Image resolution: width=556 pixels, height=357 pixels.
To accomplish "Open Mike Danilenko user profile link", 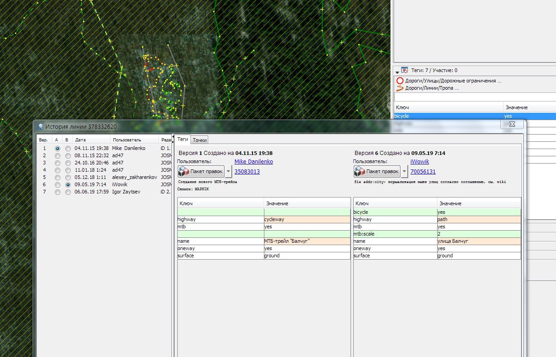I will coord(254,162).
